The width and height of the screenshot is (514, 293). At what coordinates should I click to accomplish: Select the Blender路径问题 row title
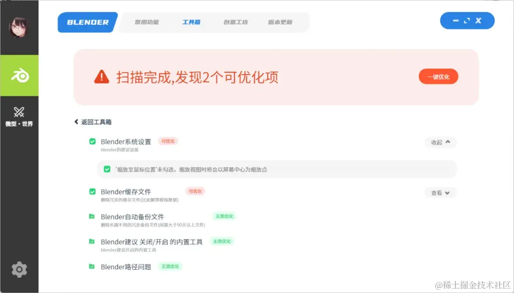pos(126,267)
